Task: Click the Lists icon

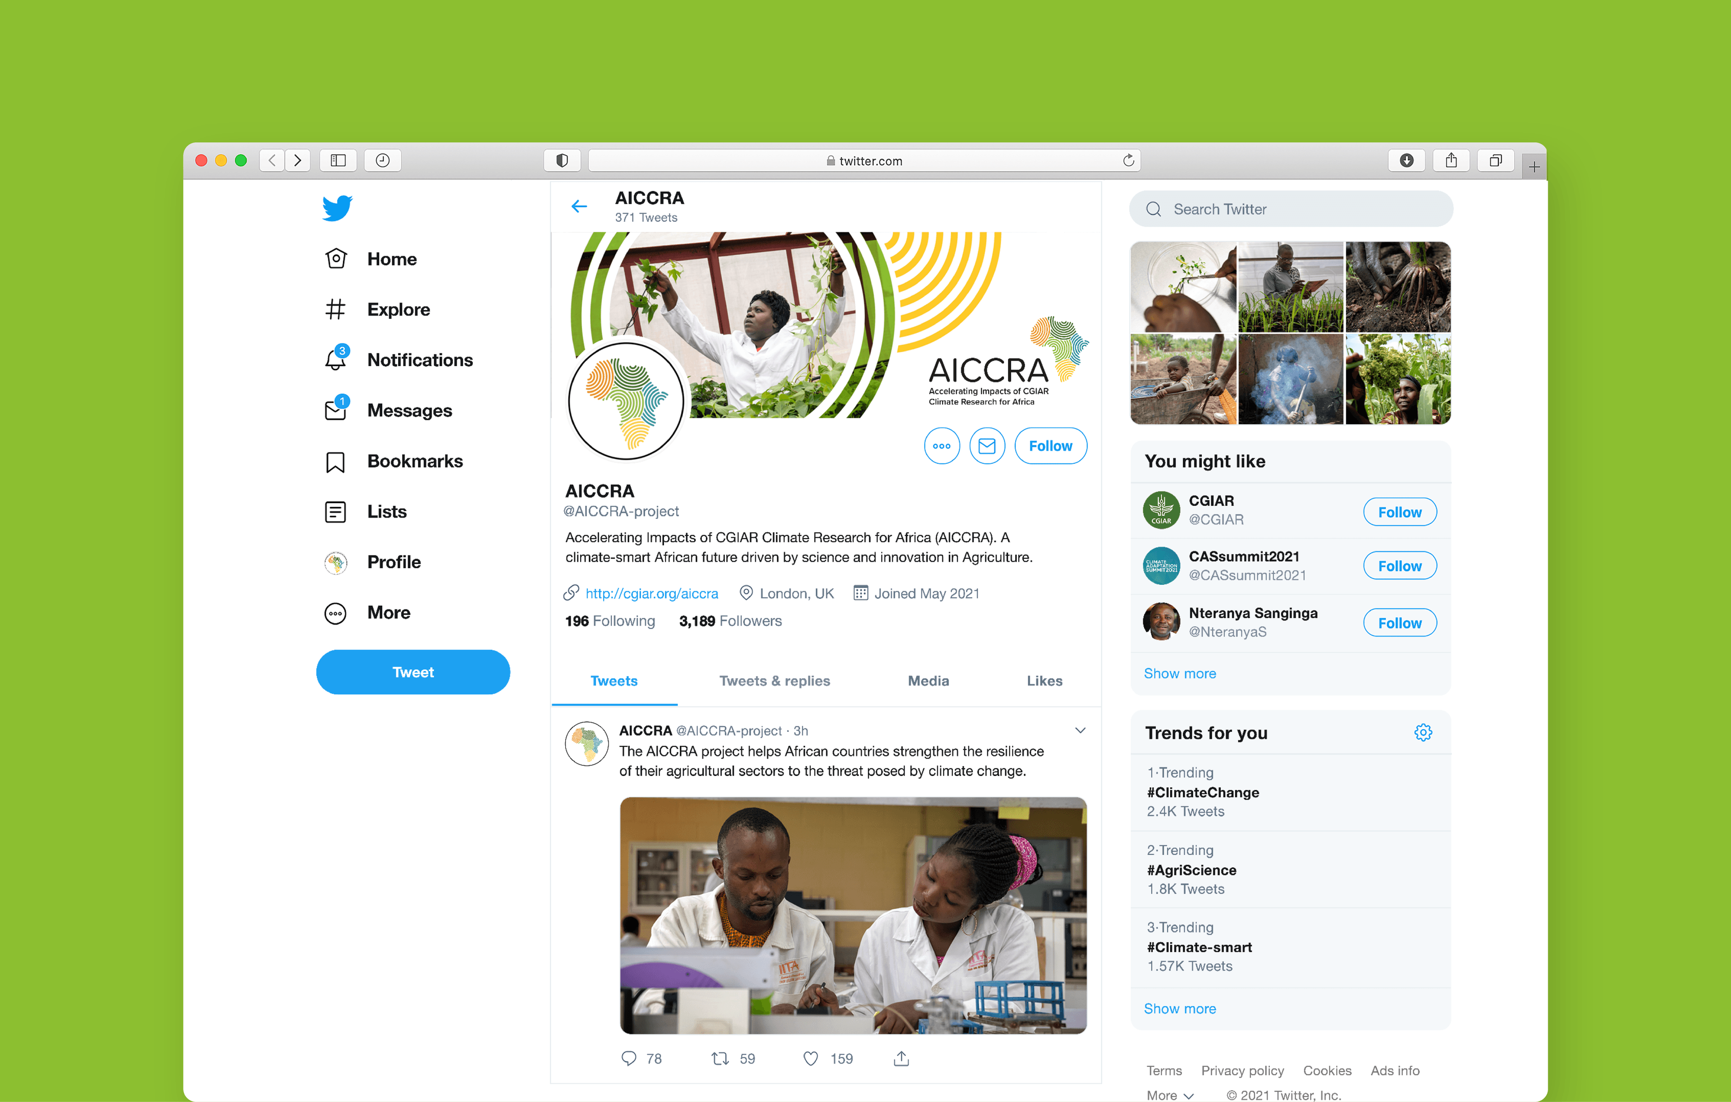Action: [x=334, y=511]
